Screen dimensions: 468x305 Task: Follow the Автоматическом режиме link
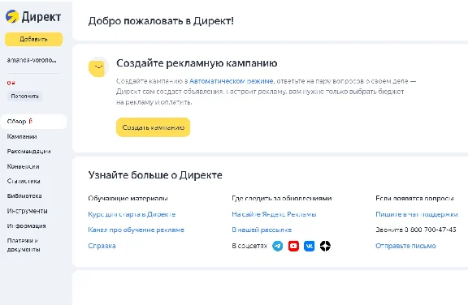[x=231, y=81]
